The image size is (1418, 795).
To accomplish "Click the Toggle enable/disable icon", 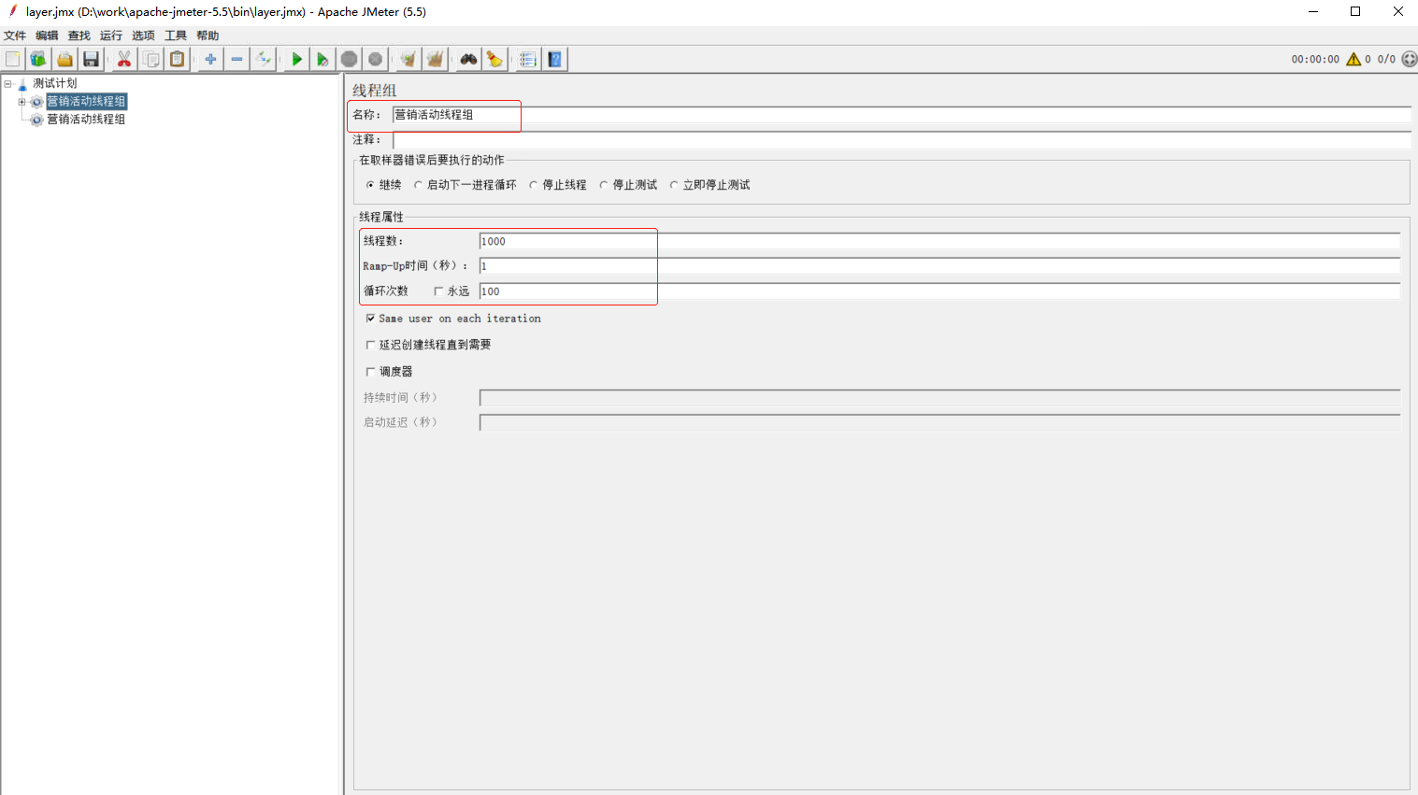I will [263, 59].
